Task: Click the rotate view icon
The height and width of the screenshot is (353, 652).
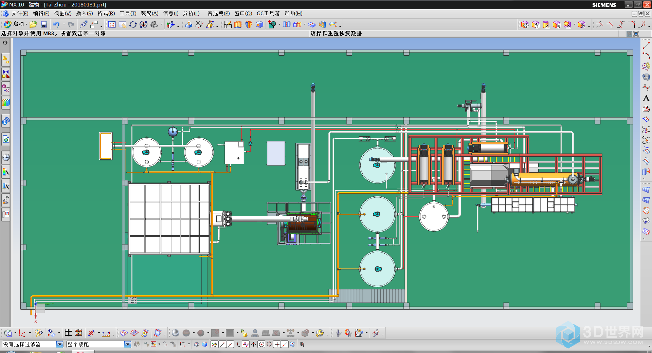Action: (133, 24)
